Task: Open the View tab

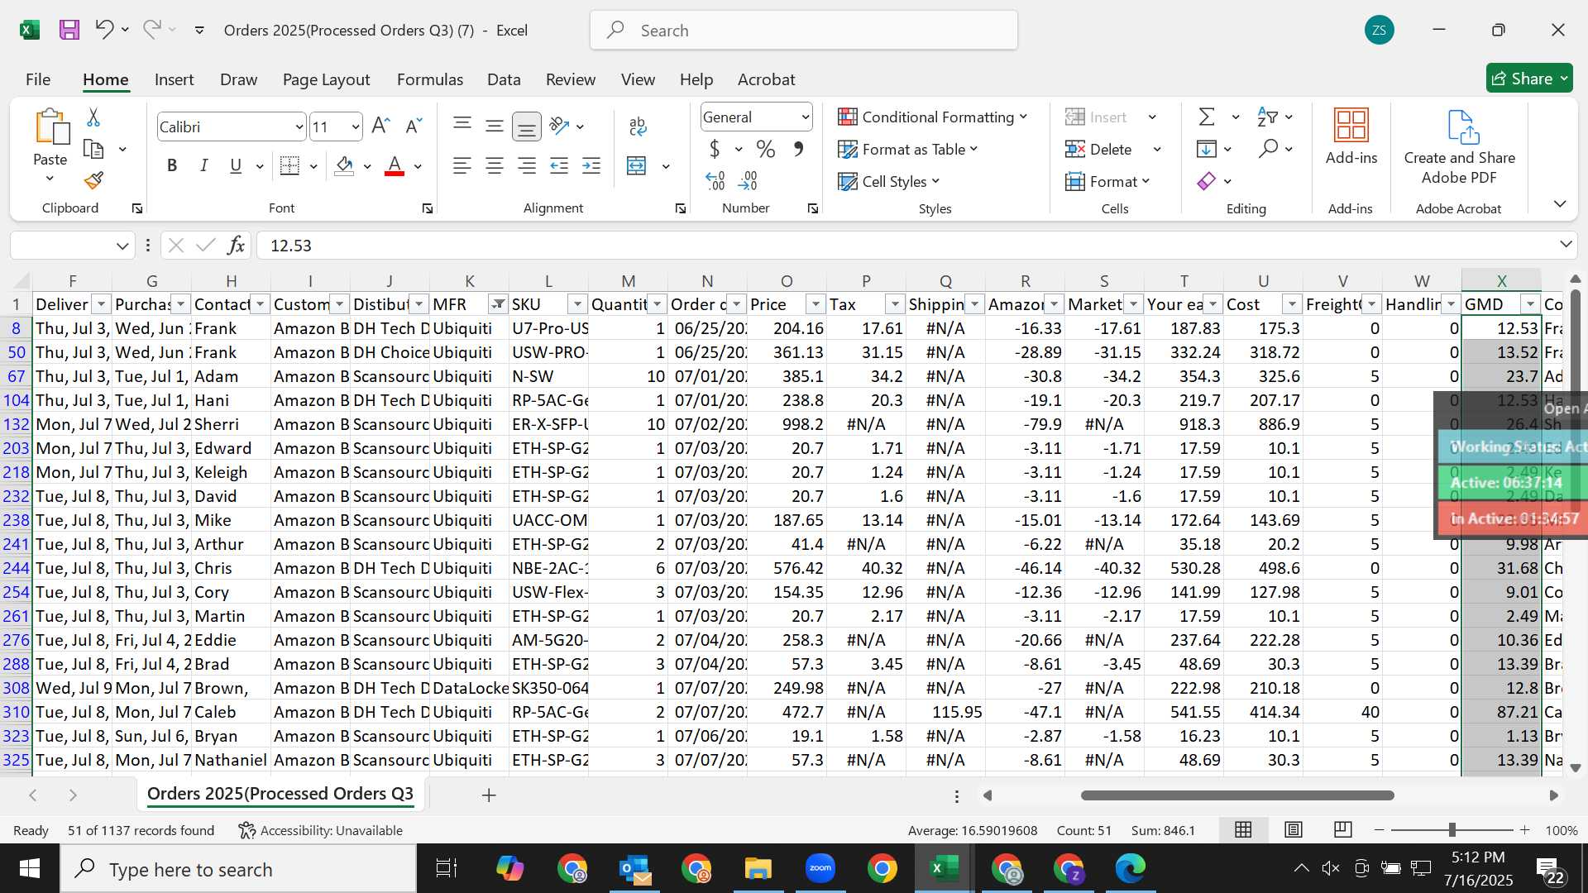Action: (638, 79)
